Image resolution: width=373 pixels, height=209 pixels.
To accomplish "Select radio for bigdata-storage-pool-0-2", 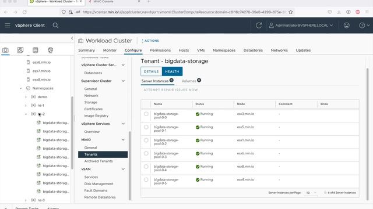I will click(146, 140).
